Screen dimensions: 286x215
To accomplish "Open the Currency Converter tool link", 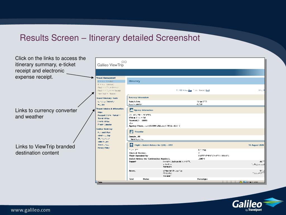I will point(106,101).
